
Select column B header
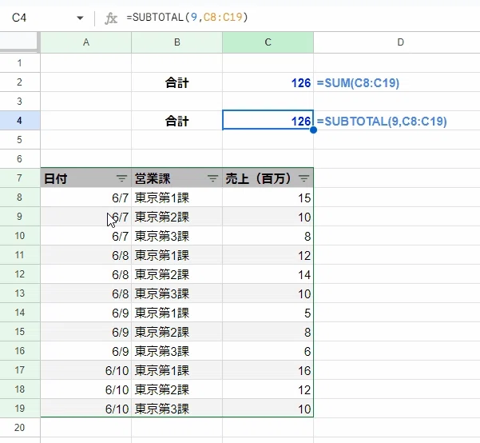(177, 42)
